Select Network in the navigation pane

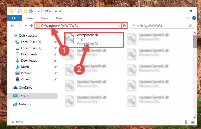coord(22,104)
